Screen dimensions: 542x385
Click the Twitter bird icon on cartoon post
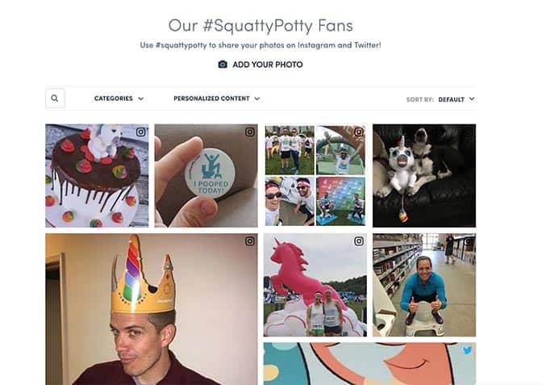(467, 351)
